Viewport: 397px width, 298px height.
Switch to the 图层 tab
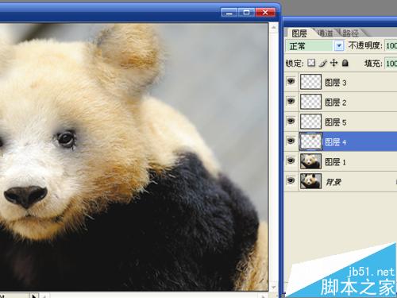tap(299, 33)
